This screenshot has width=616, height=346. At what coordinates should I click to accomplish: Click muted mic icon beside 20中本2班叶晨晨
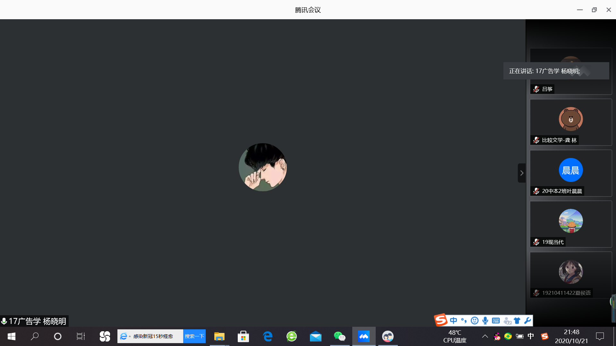click(536, 191)
